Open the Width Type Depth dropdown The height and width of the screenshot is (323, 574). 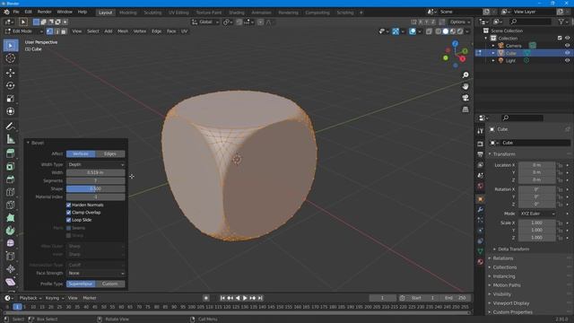96,164
